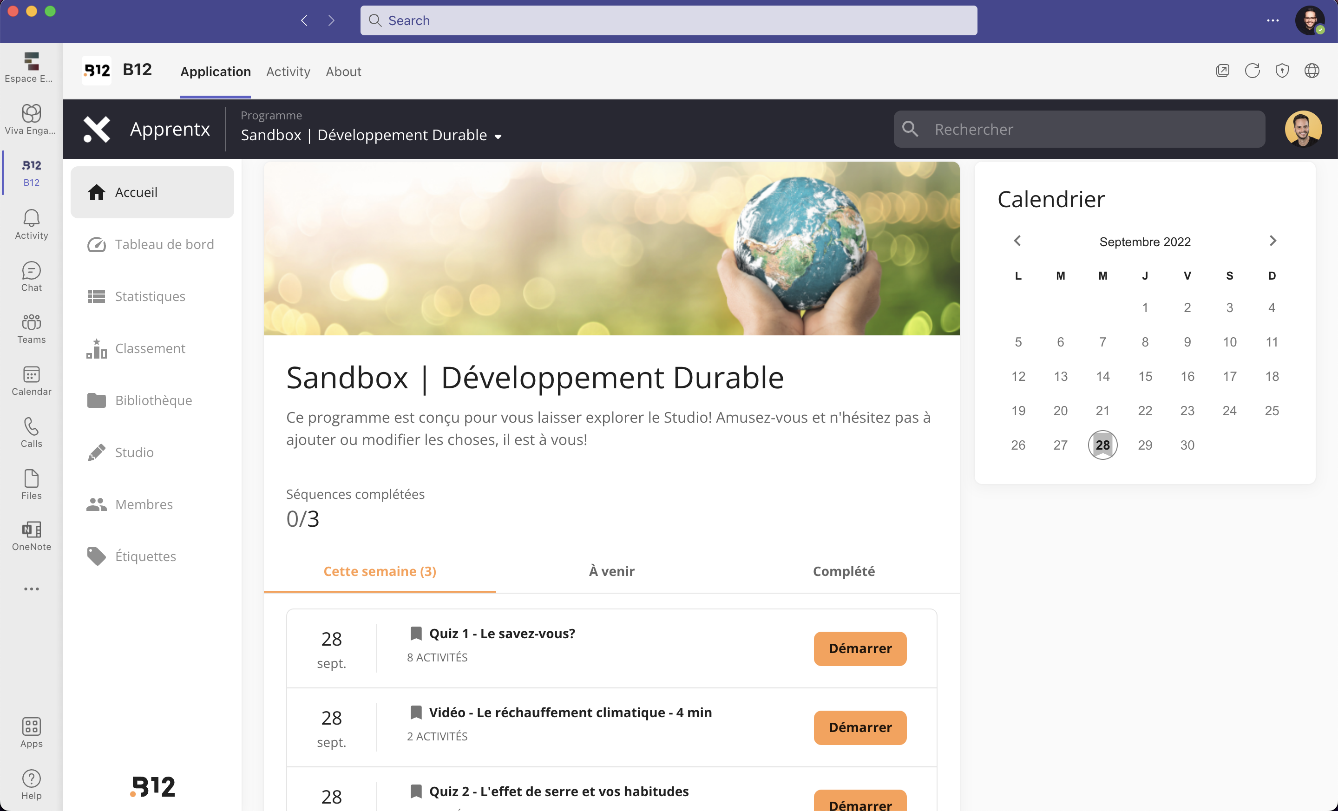Viewport: 1338px width, 811px height.
Task: Pop out the B12 app window
Action: (x=1222, y=71)
